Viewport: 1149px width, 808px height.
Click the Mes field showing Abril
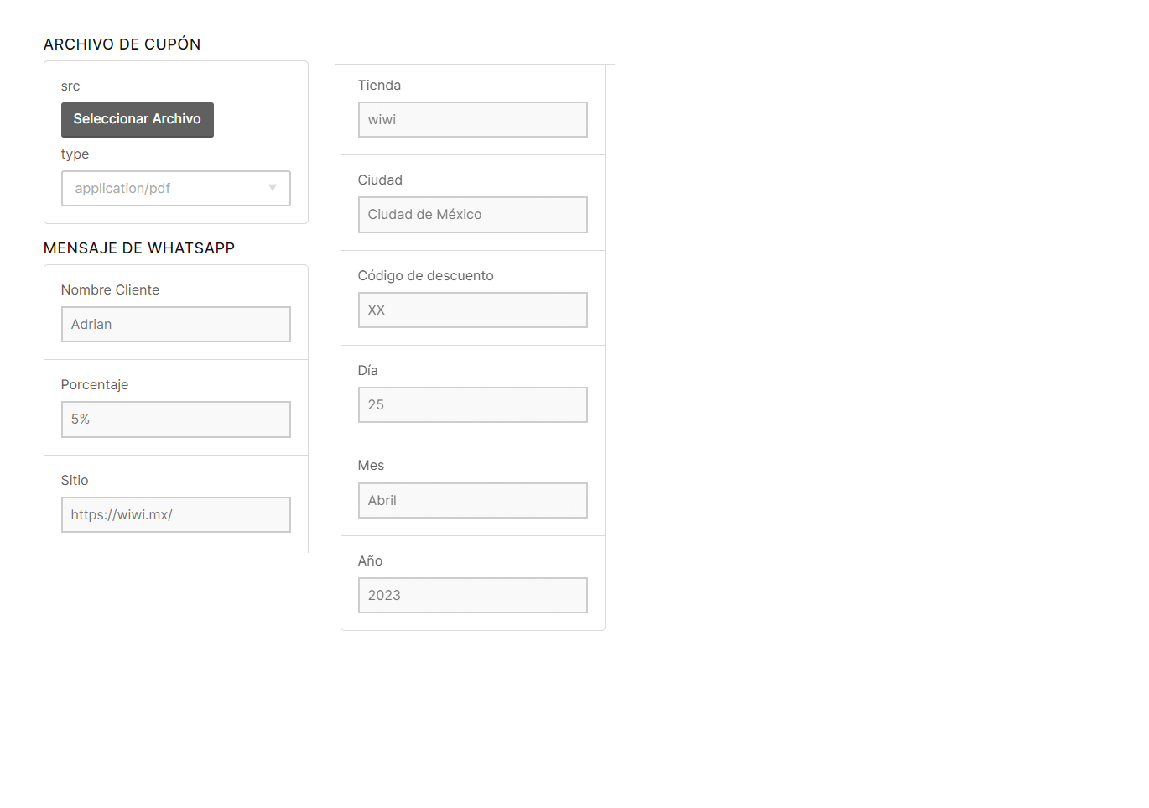tap(473, 501)
